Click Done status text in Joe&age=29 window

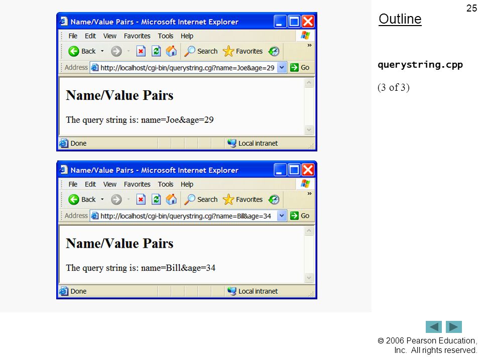tap(78, 143)
